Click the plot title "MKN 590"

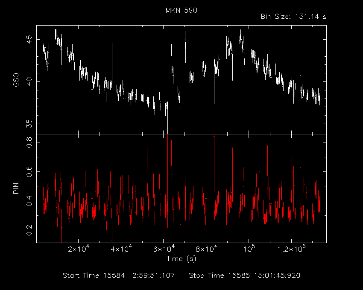pyautogui.click(x=181, y=11)
